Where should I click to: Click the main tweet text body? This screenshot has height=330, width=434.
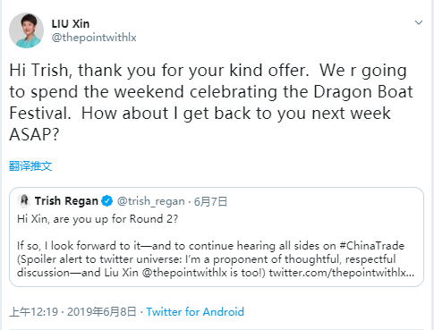coord(211,102)
